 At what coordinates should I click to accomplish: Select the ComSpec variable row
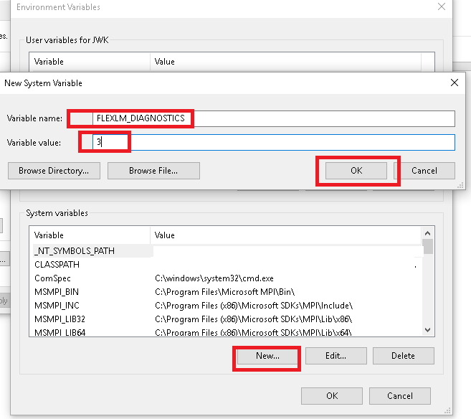point(52,278)
